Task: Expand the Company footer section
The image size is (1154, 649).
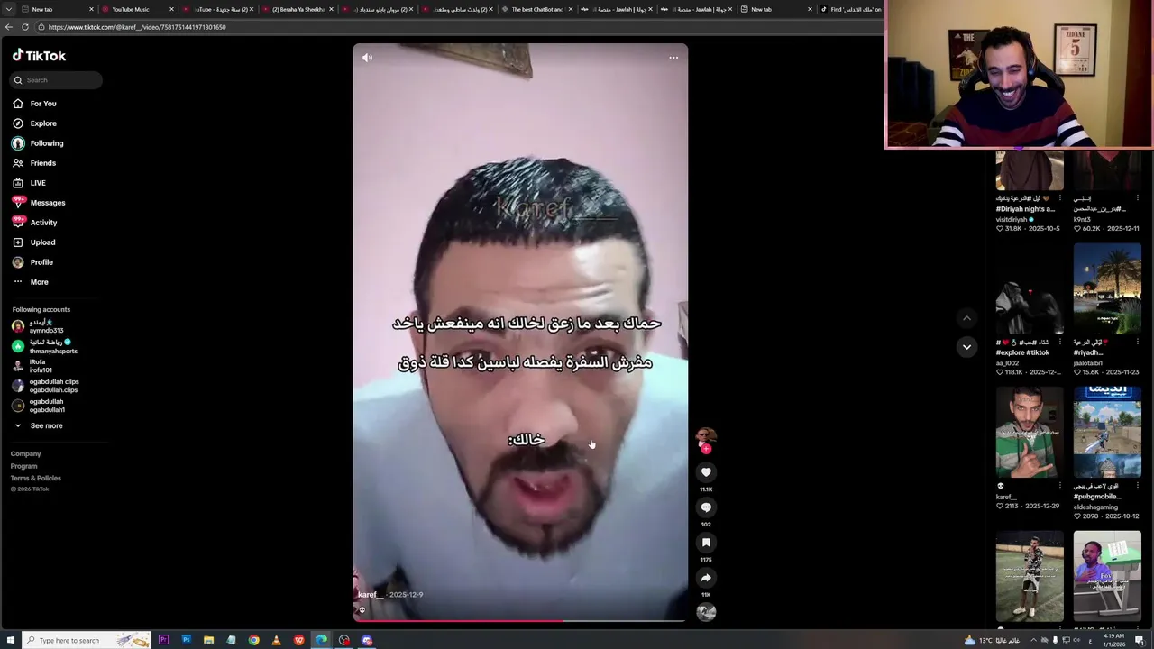Action: [25, 454]
